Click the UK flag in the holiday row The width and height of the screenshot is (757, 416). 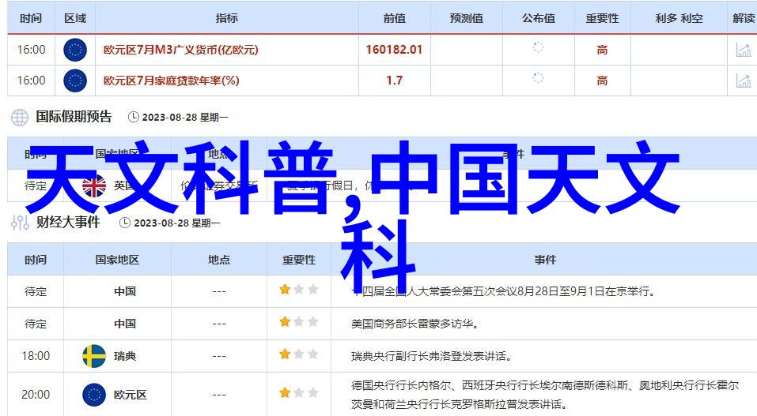94,186
